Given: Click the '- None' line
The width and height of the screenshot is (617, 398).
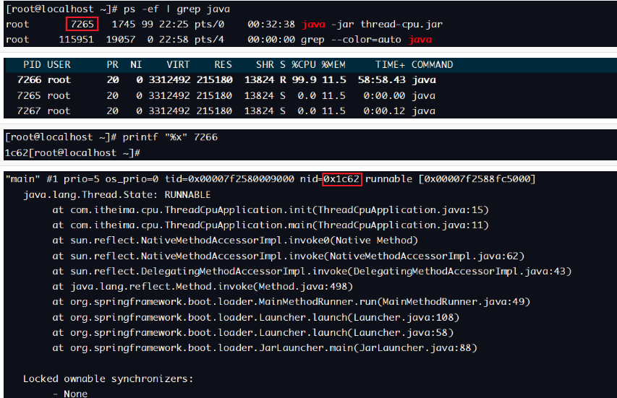Looking at the screenshot, I should (70, 394).
